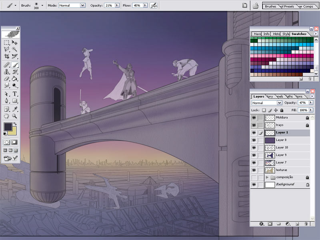Image resolution: width=320 pixels, height=240 pixels.
Task: Select the Clone Stamp tool
Action: click(6, 72)
